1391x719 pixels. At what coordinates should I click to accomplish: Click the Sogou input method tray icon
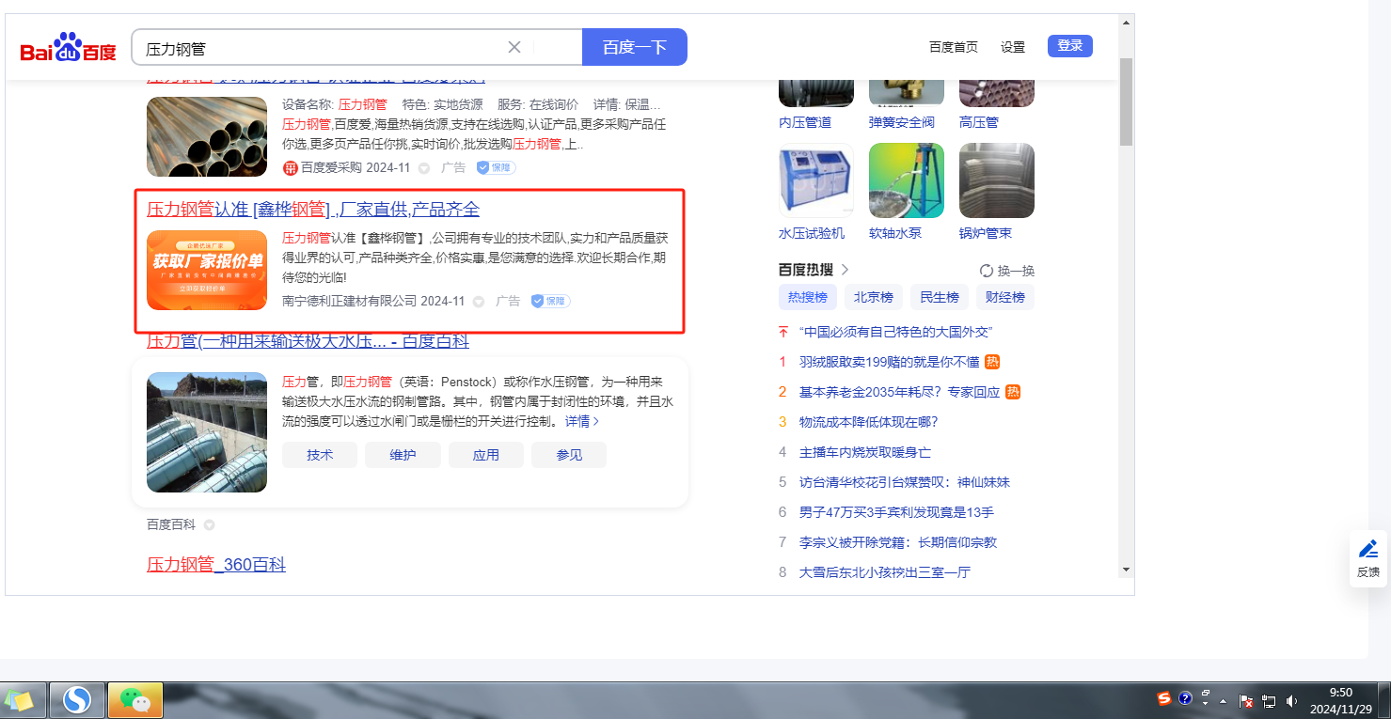pos(1164,698)
